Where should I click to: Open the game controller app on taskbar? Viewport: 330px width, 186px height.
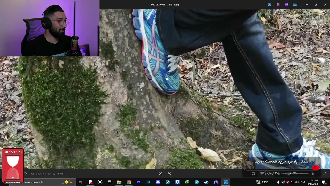[216, 182]
